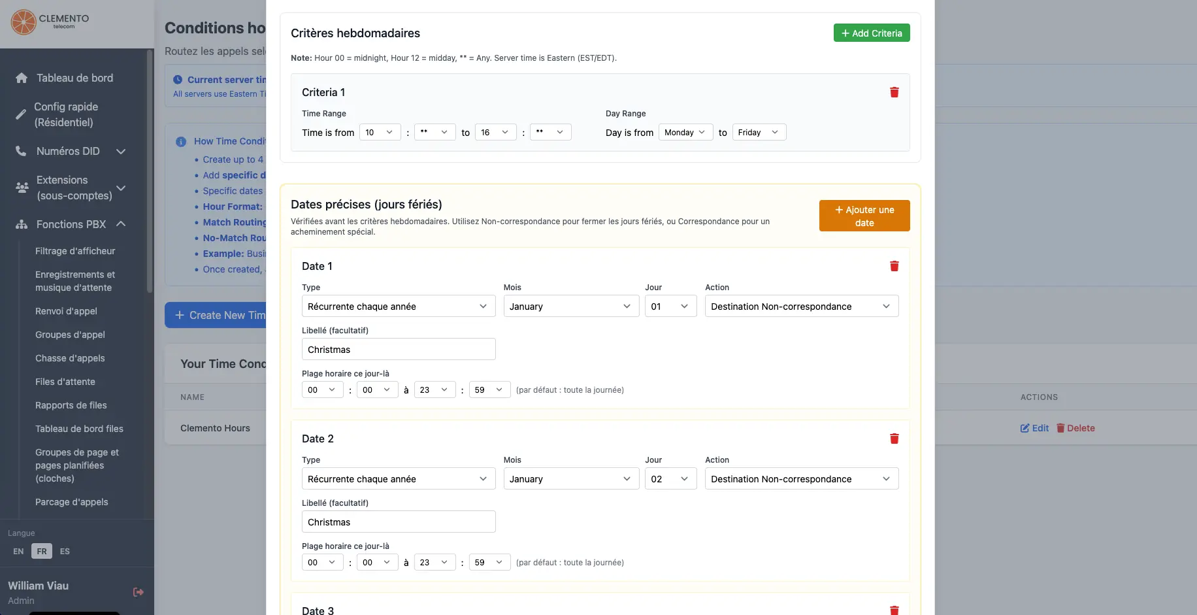Click the Ajouter une date button

pos(864,216)
